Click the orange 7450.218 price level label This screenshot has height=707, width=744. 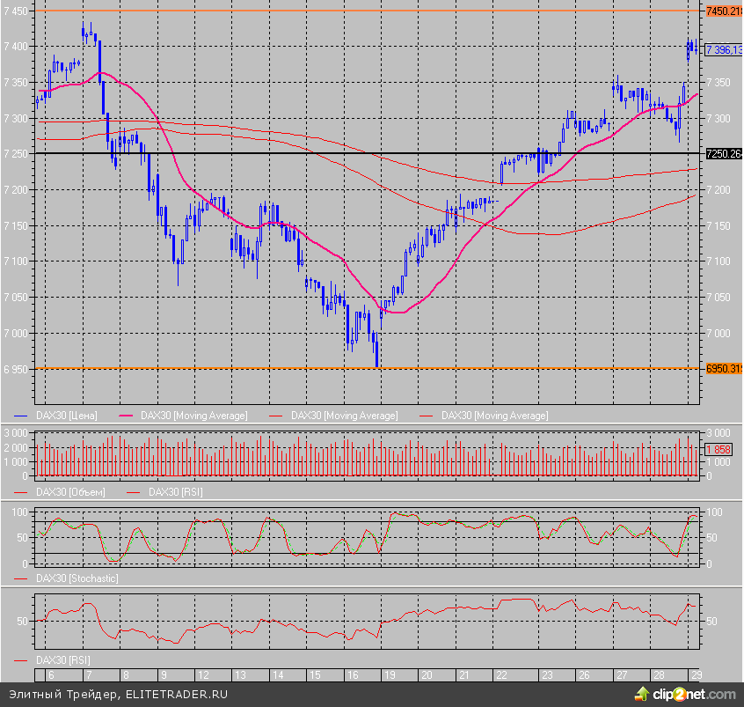[723, 11]
